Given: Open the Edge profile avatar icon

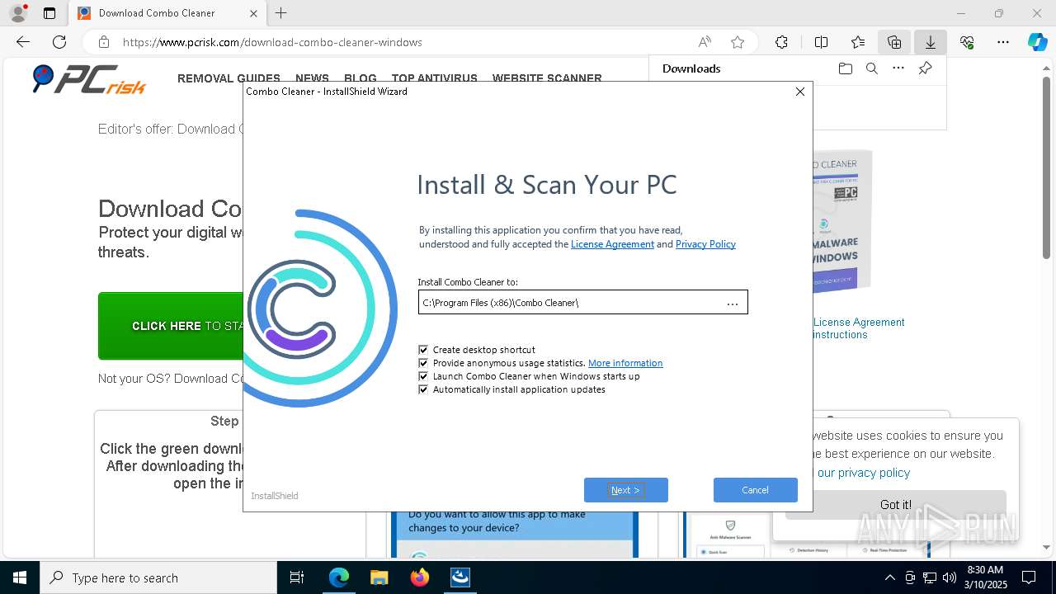Looking at the screenshot, I should pyautogui.click(x=17, y=13).
